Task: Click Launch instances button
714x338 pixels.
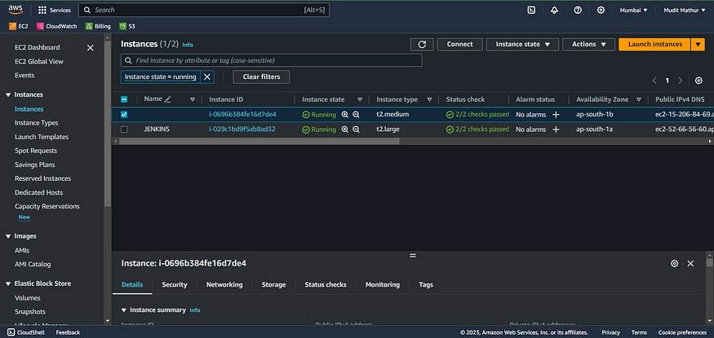Action: [x=654, y=44]
